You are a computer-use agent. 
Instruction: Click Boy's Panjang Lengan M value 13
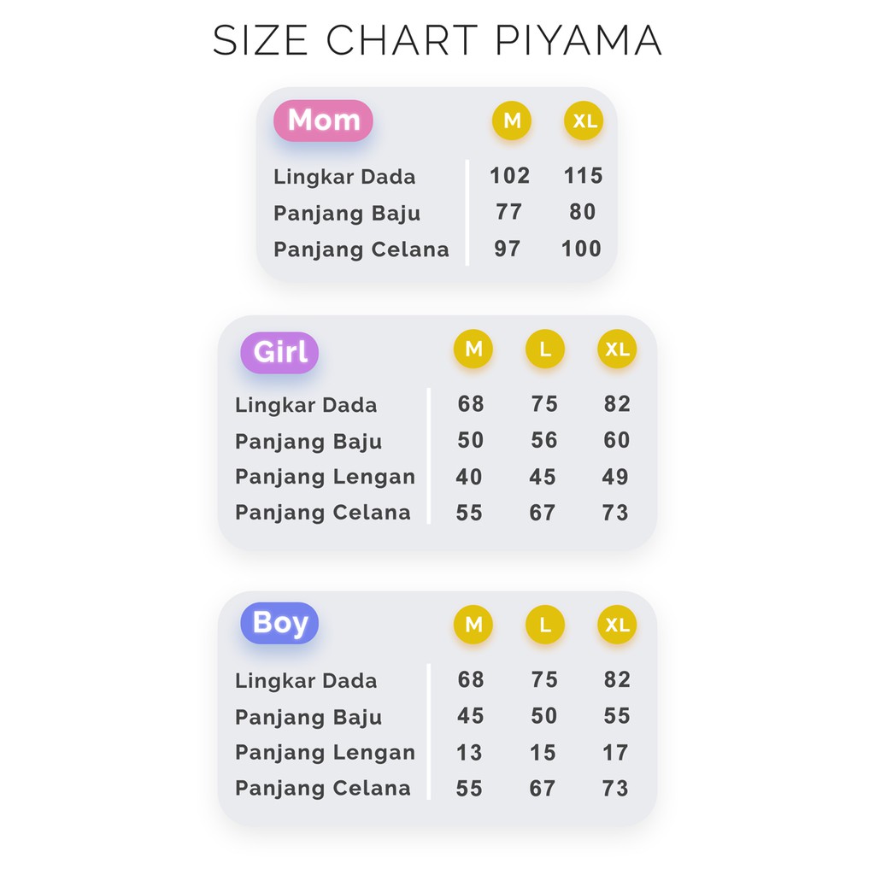pos(469,753)
